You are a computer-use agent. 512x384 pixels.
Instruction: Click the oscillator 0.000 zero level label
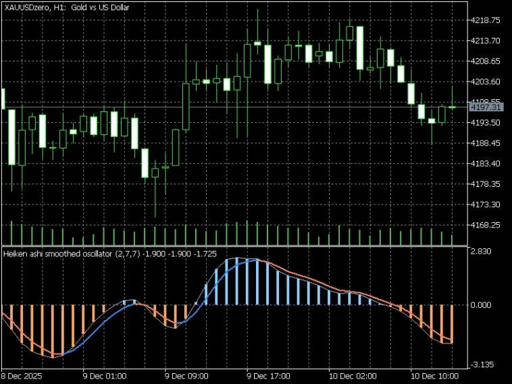click(481, 305)
